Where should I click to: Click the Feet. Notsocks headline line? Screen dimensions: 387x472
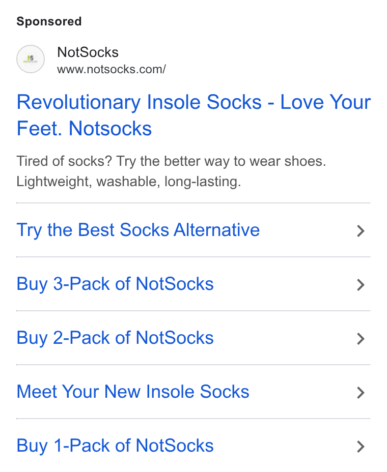(84, 129)
